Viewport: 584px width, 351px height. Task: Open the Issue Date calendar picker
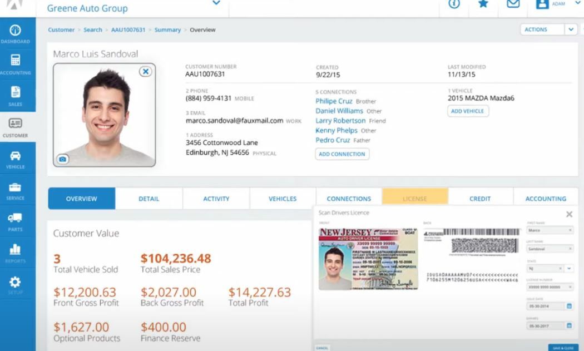point(569,307)
